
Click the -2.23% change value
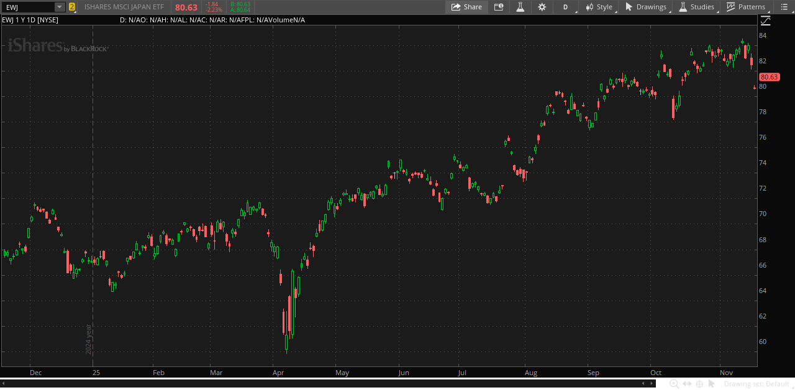pyautogui.click(x=214, y=10)
